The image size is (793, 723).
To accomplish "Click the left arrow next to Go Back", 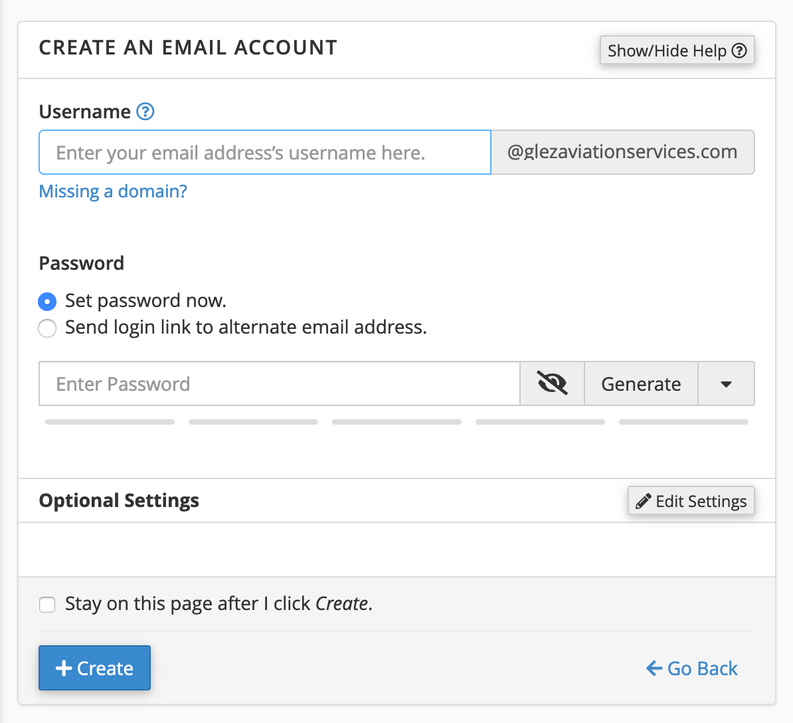I will tap(654, 668).
